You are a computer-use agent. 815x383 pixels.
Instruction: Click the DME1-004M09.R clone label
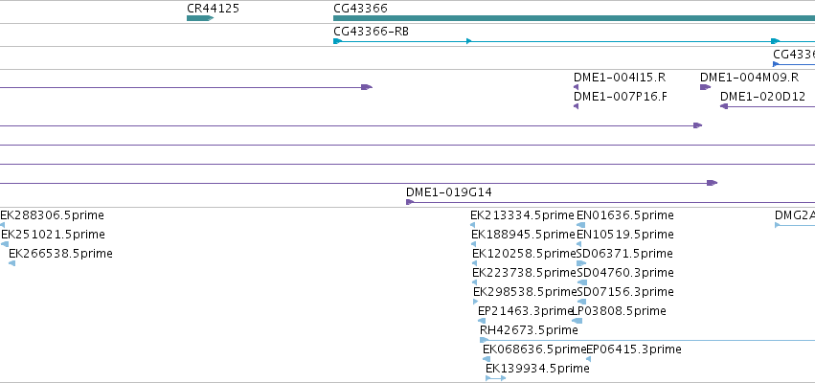(x=750, y=78)
